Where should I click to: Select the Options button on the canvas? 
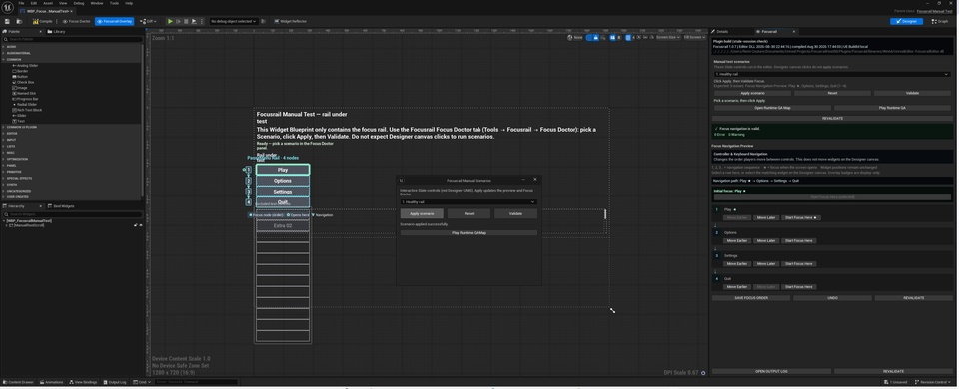283,181
